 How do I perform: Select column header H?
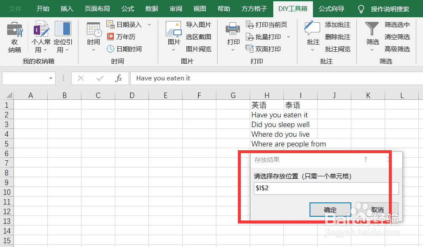coord(267,95)
